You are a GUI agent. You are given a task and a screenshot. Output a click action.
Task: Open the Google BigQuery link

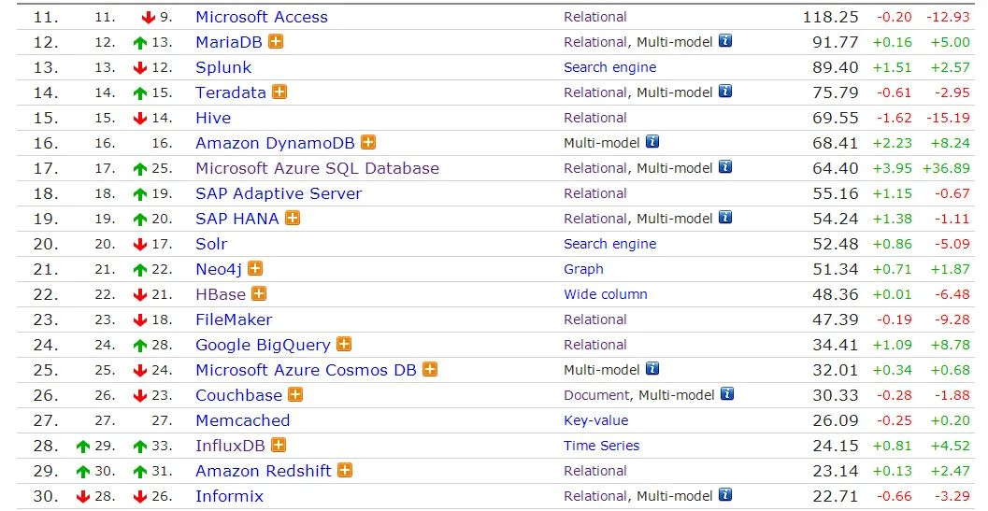(263, 345)
